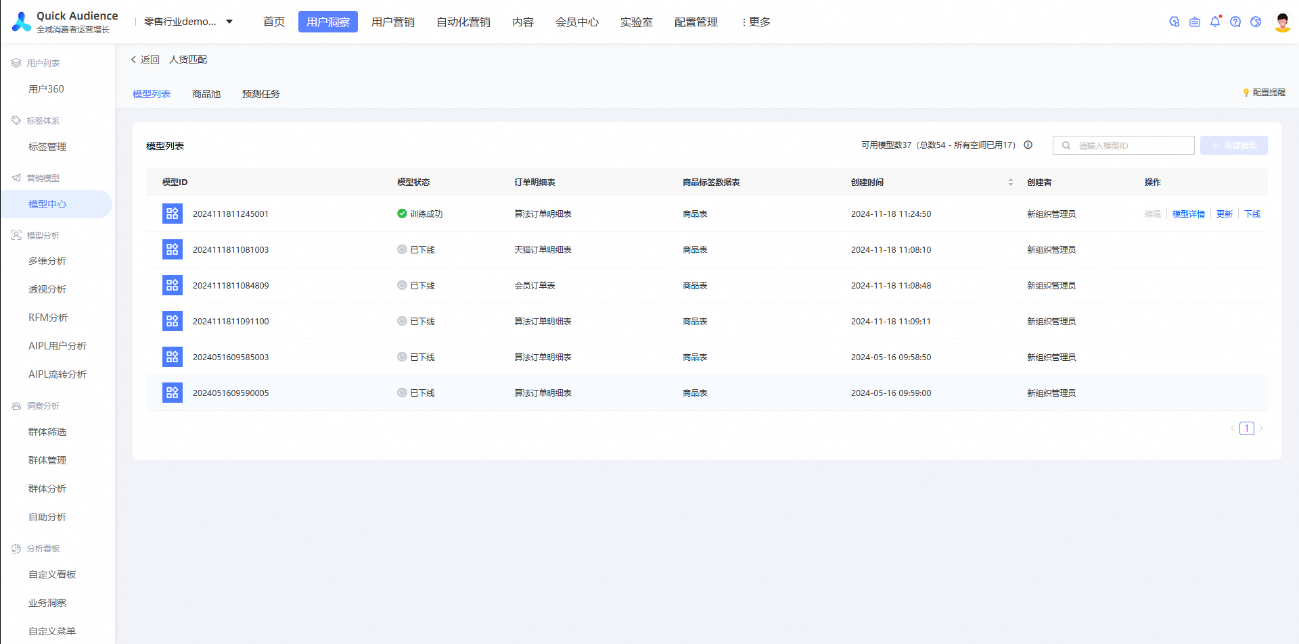Open the 实验室 top menu
This screenshot has height=644, width=1299.
637,22
